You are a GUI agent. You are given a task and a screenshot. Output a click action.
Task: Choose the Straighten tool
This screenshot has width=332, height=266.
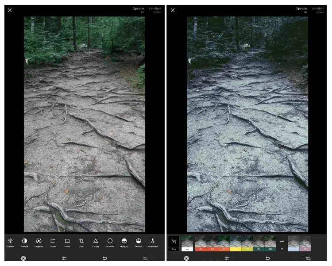(x=39, y=242)
